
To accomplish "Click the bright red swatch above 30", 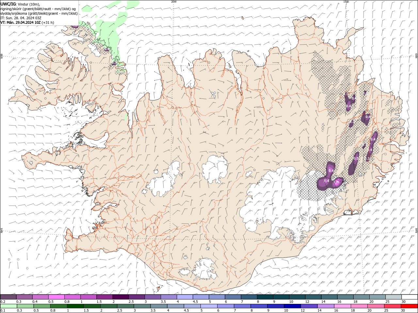I will coord(409,306).
